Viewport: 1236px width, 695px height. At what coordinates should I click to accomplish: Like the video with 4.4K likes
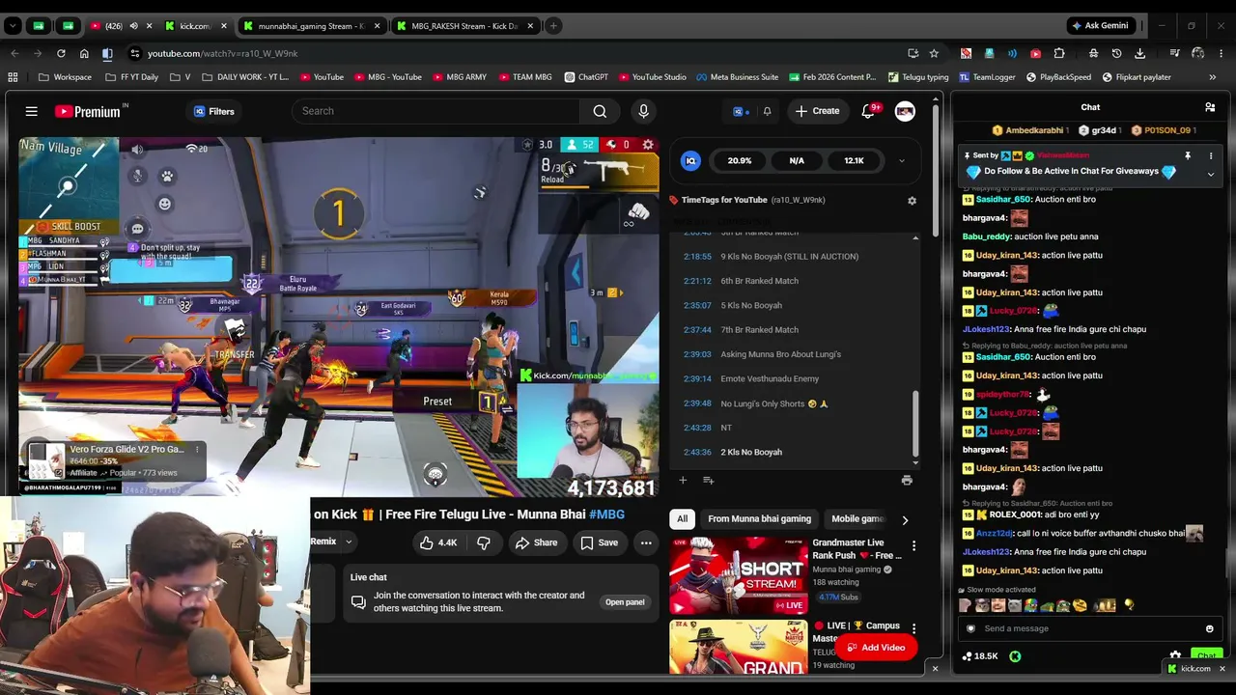click(x=438, y=542)
